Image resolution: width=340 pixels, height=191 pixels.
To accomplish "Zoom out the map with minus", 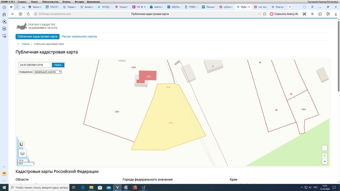I will 325,161.
